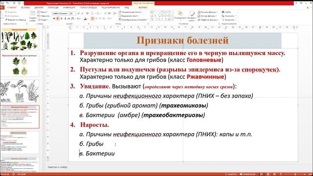313x176 pixels.
Task: Open Направление текста dropdown
Action: (131, 12)
